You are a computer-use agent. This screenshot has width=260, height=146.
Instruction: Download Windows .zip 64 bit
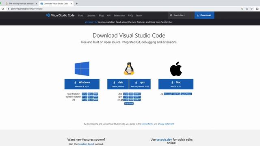84,100
